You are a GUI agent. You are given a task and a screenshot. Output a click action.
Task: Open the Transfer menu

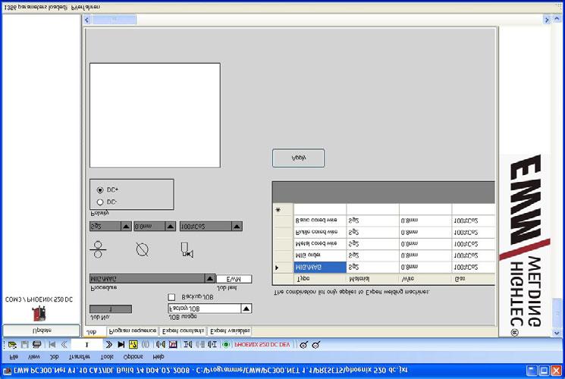click(80, 357)
